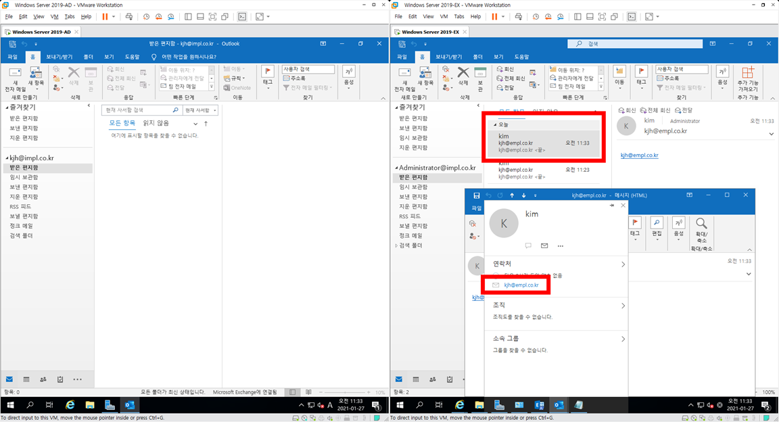The height and width of the screenshot is (422, 779).
Task: Click the Delete X icon in EX Outlook
Action: 463,73
